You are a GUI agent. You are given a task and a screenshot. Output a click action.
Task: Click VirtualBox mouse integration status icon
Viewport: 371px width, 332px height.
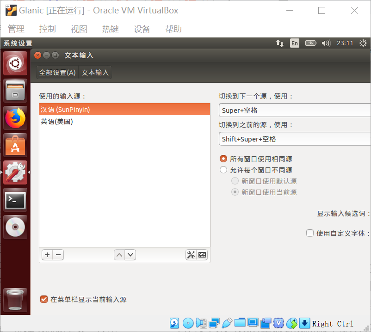(292, 323)
